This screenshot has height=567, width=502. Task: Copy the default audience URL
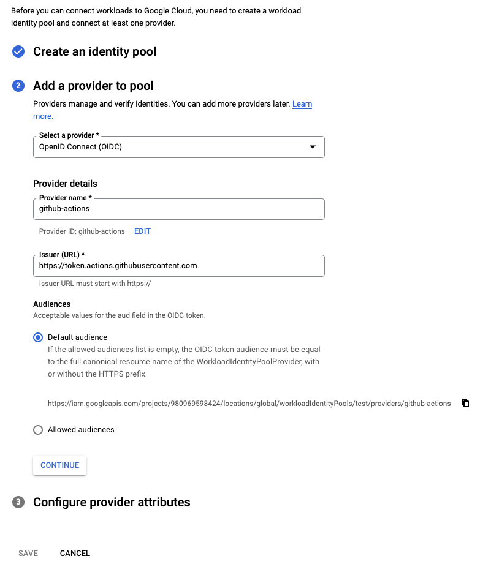pyautogui.click(x=465, y=403)
